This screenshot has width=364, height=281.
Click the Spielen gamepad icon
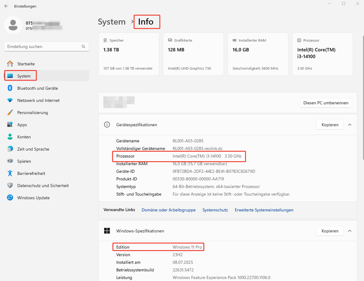click(10, 161)
